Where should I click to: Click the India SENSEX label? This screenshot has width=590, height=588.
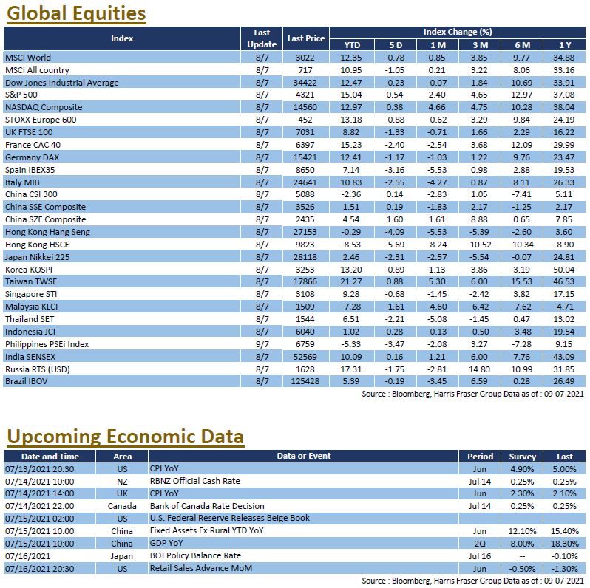click(x=30, y=357)
